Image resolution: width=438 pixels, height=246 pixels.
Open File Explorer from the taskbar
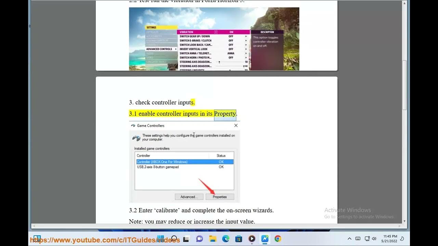(x=212, y=239)
